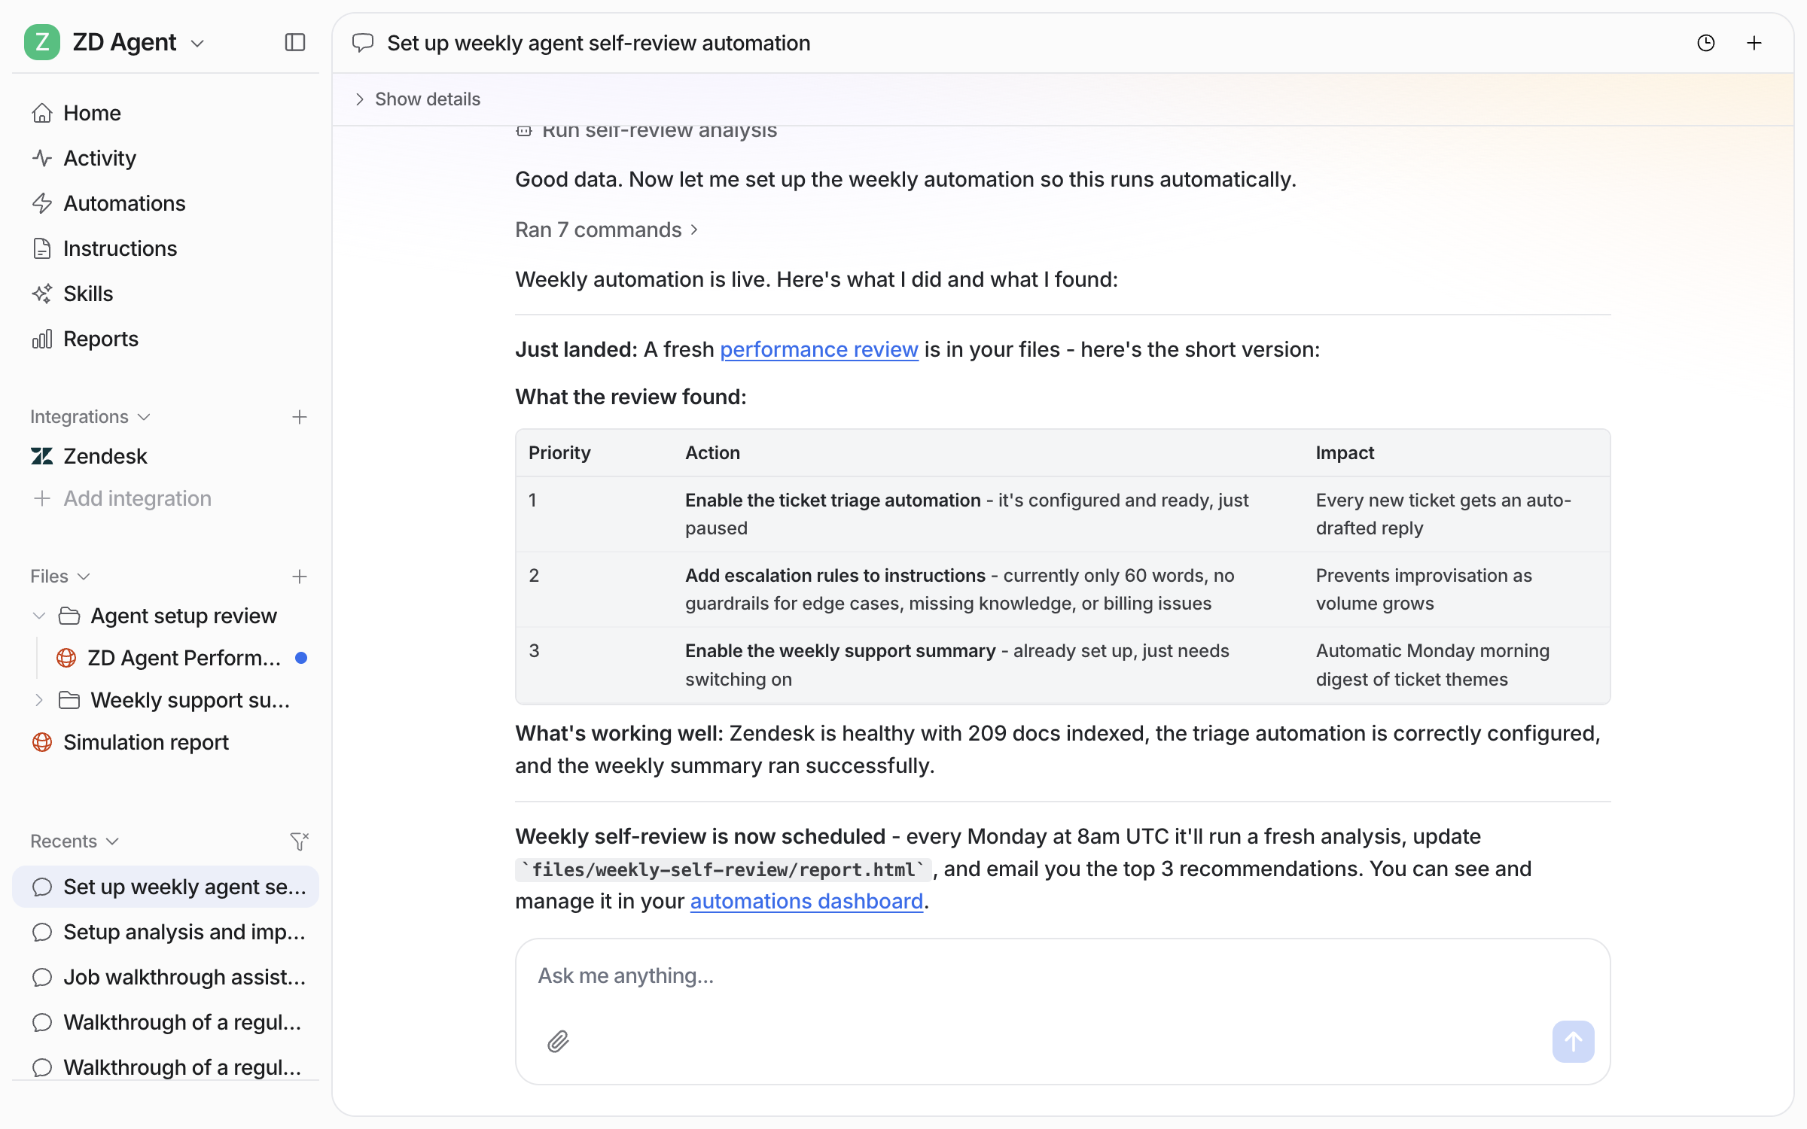Open Job walkthrough assistant chat
This screenshot has height=1129, width=1807.
coord(166,977)
